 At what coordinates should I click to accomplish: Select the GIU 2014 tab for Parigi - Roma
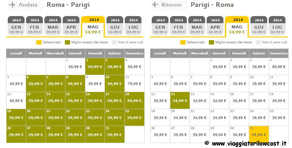(259, 26)
